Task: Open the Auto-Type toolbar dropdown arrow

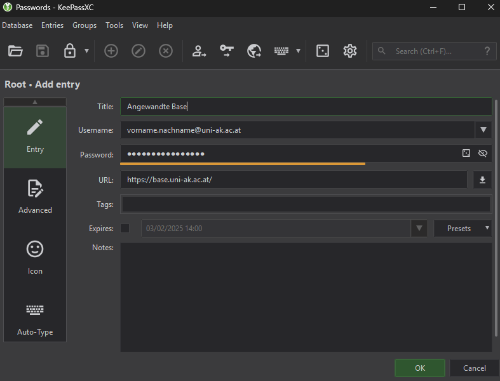Action: 298,51
